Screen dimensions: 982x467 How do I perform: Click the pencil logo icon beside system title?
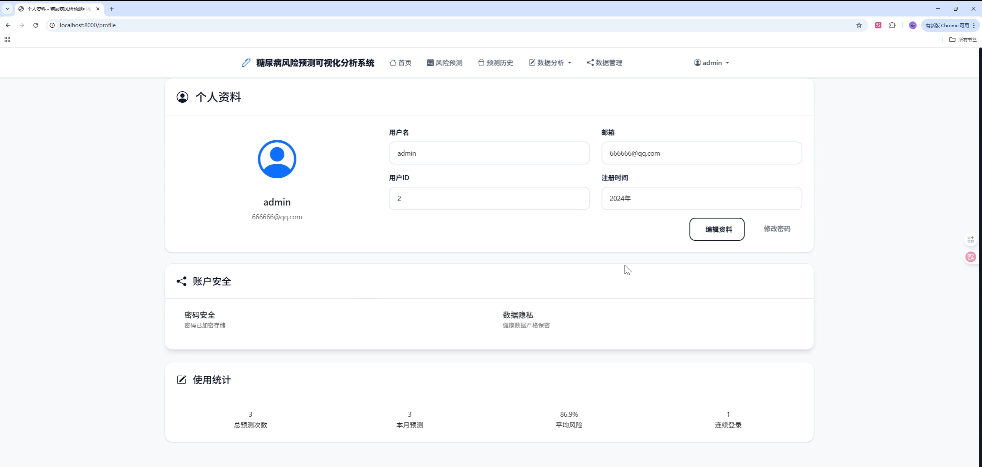click(x=246, y=62)
